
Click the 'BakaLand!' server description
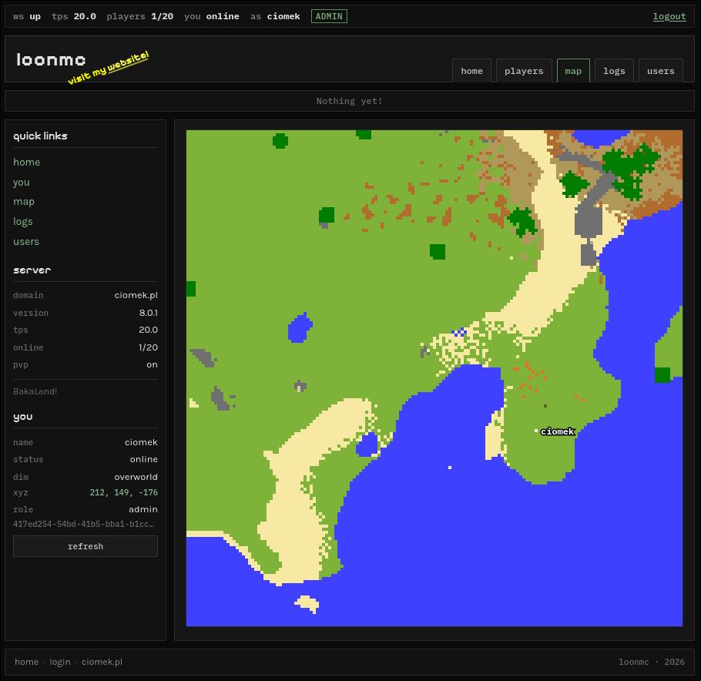(x=35, y=391)
